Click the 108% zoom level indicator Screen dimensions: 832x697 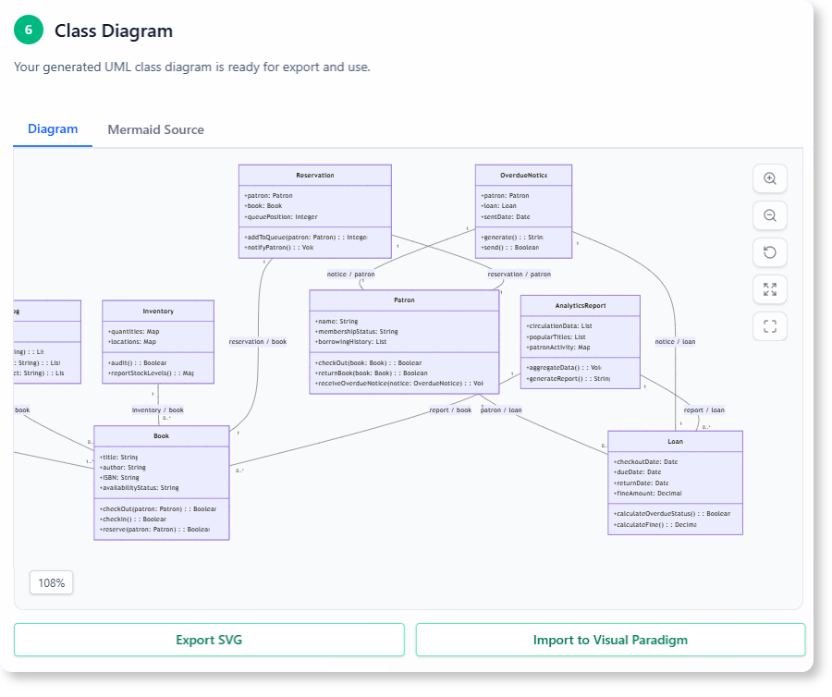51,582
